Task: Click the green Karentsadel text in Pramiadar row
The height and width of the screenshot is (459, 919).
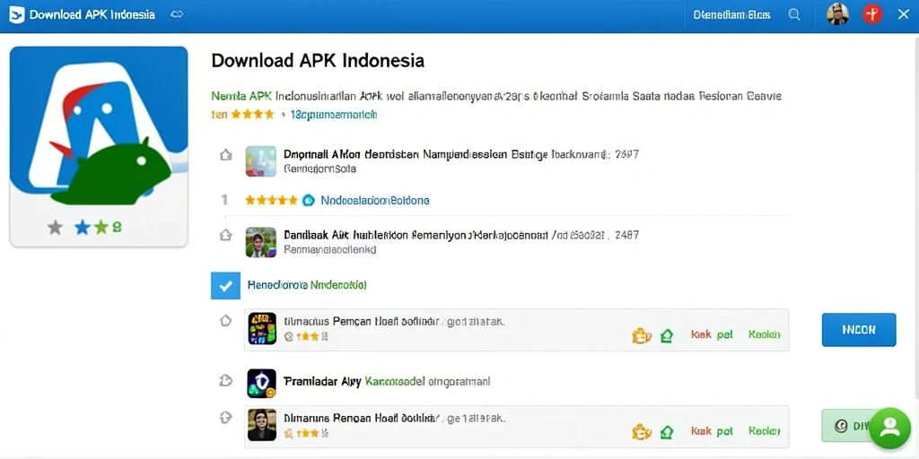Action: coord(395,382)
